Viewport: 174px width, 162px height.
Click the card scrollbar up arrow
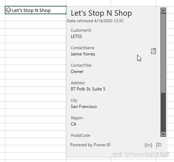coord(163,10)
